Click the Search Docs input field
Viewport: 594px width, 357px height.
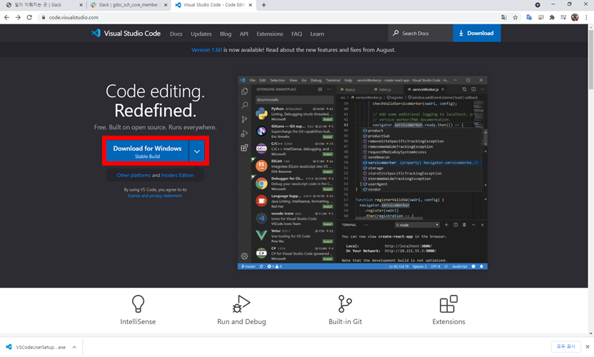[421, 33]
